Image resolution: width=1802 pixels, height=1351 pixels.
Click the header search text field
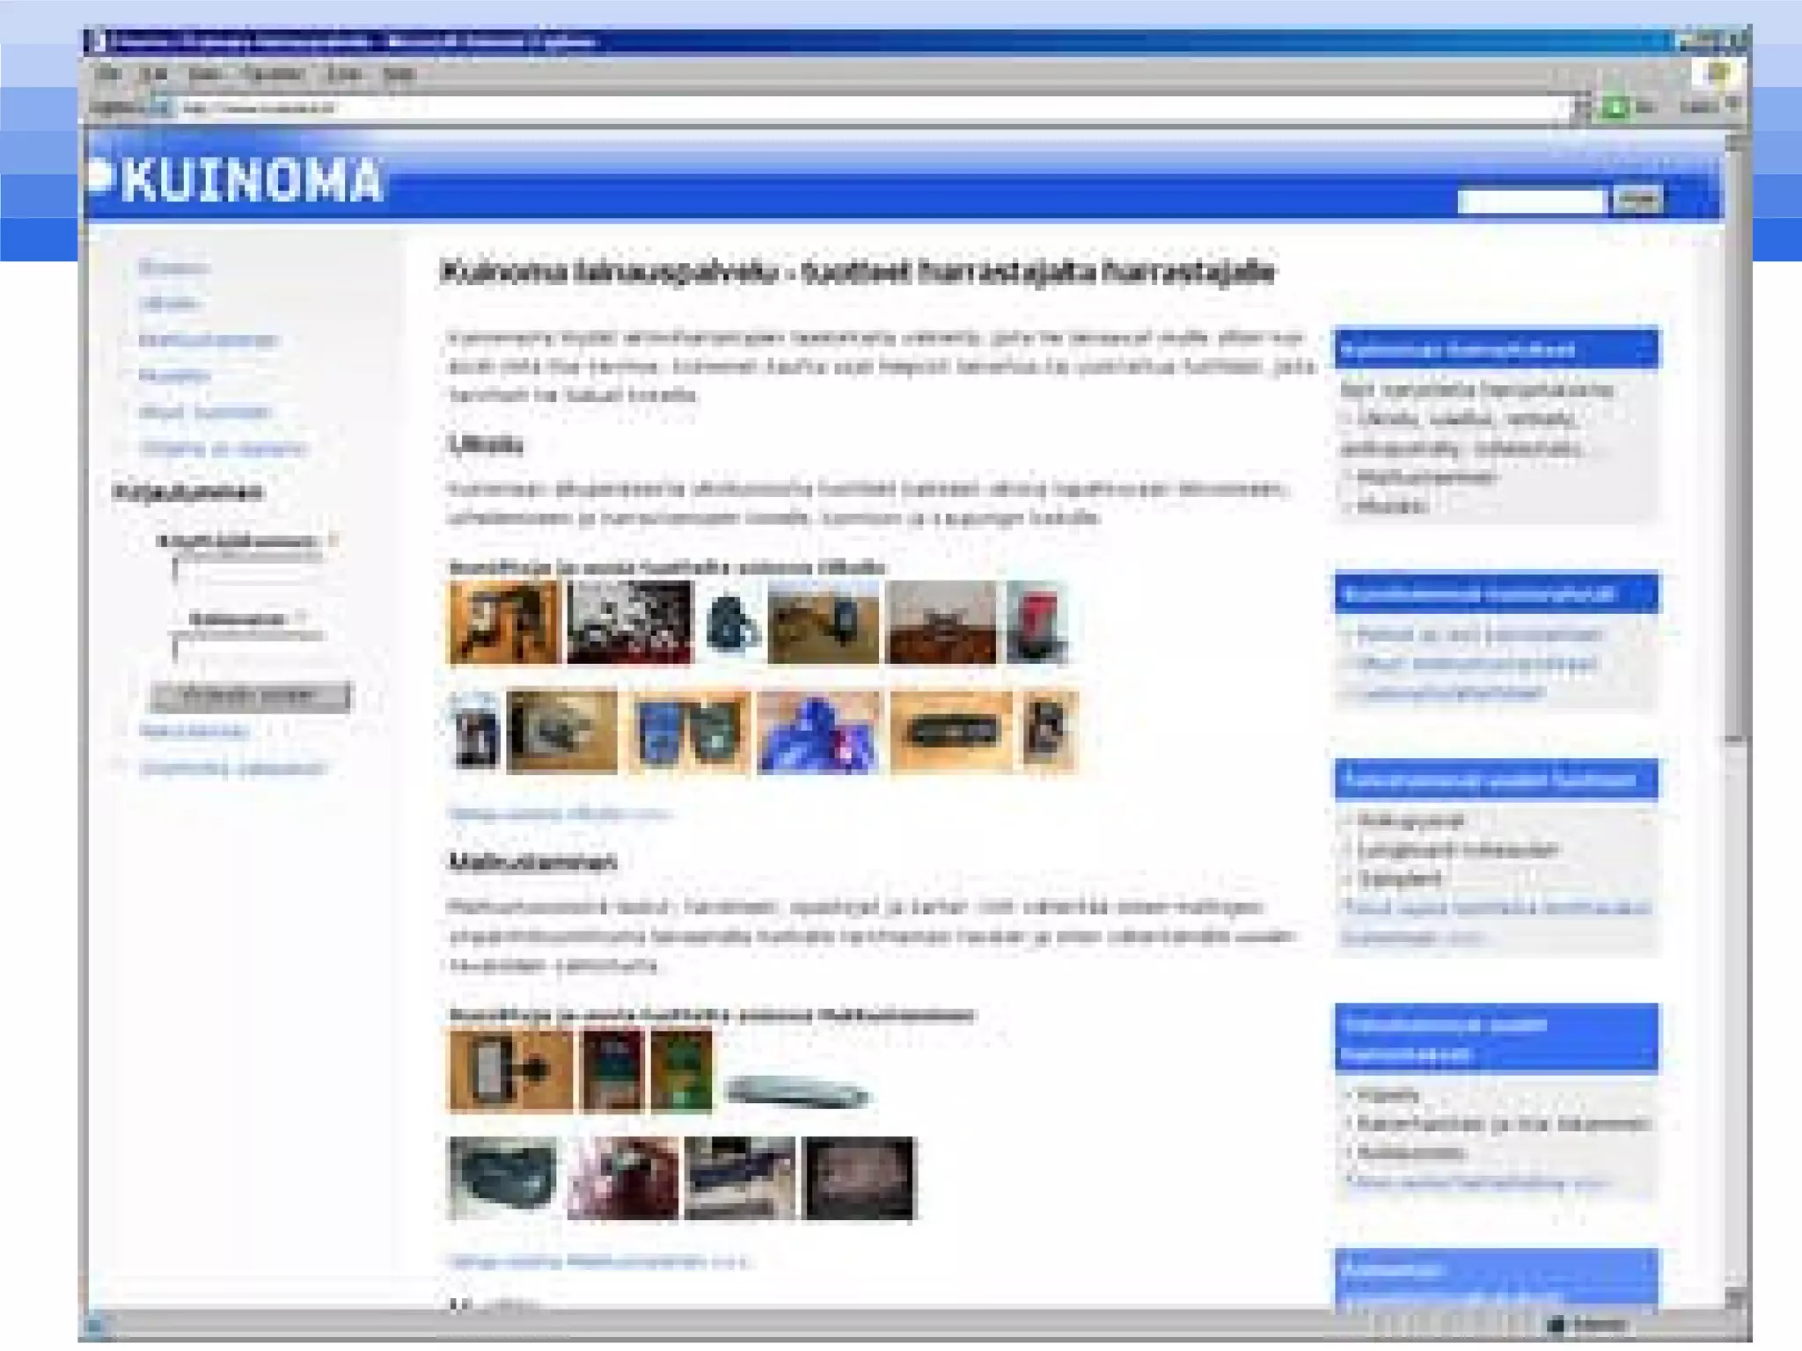click(x=1531, y=201)
